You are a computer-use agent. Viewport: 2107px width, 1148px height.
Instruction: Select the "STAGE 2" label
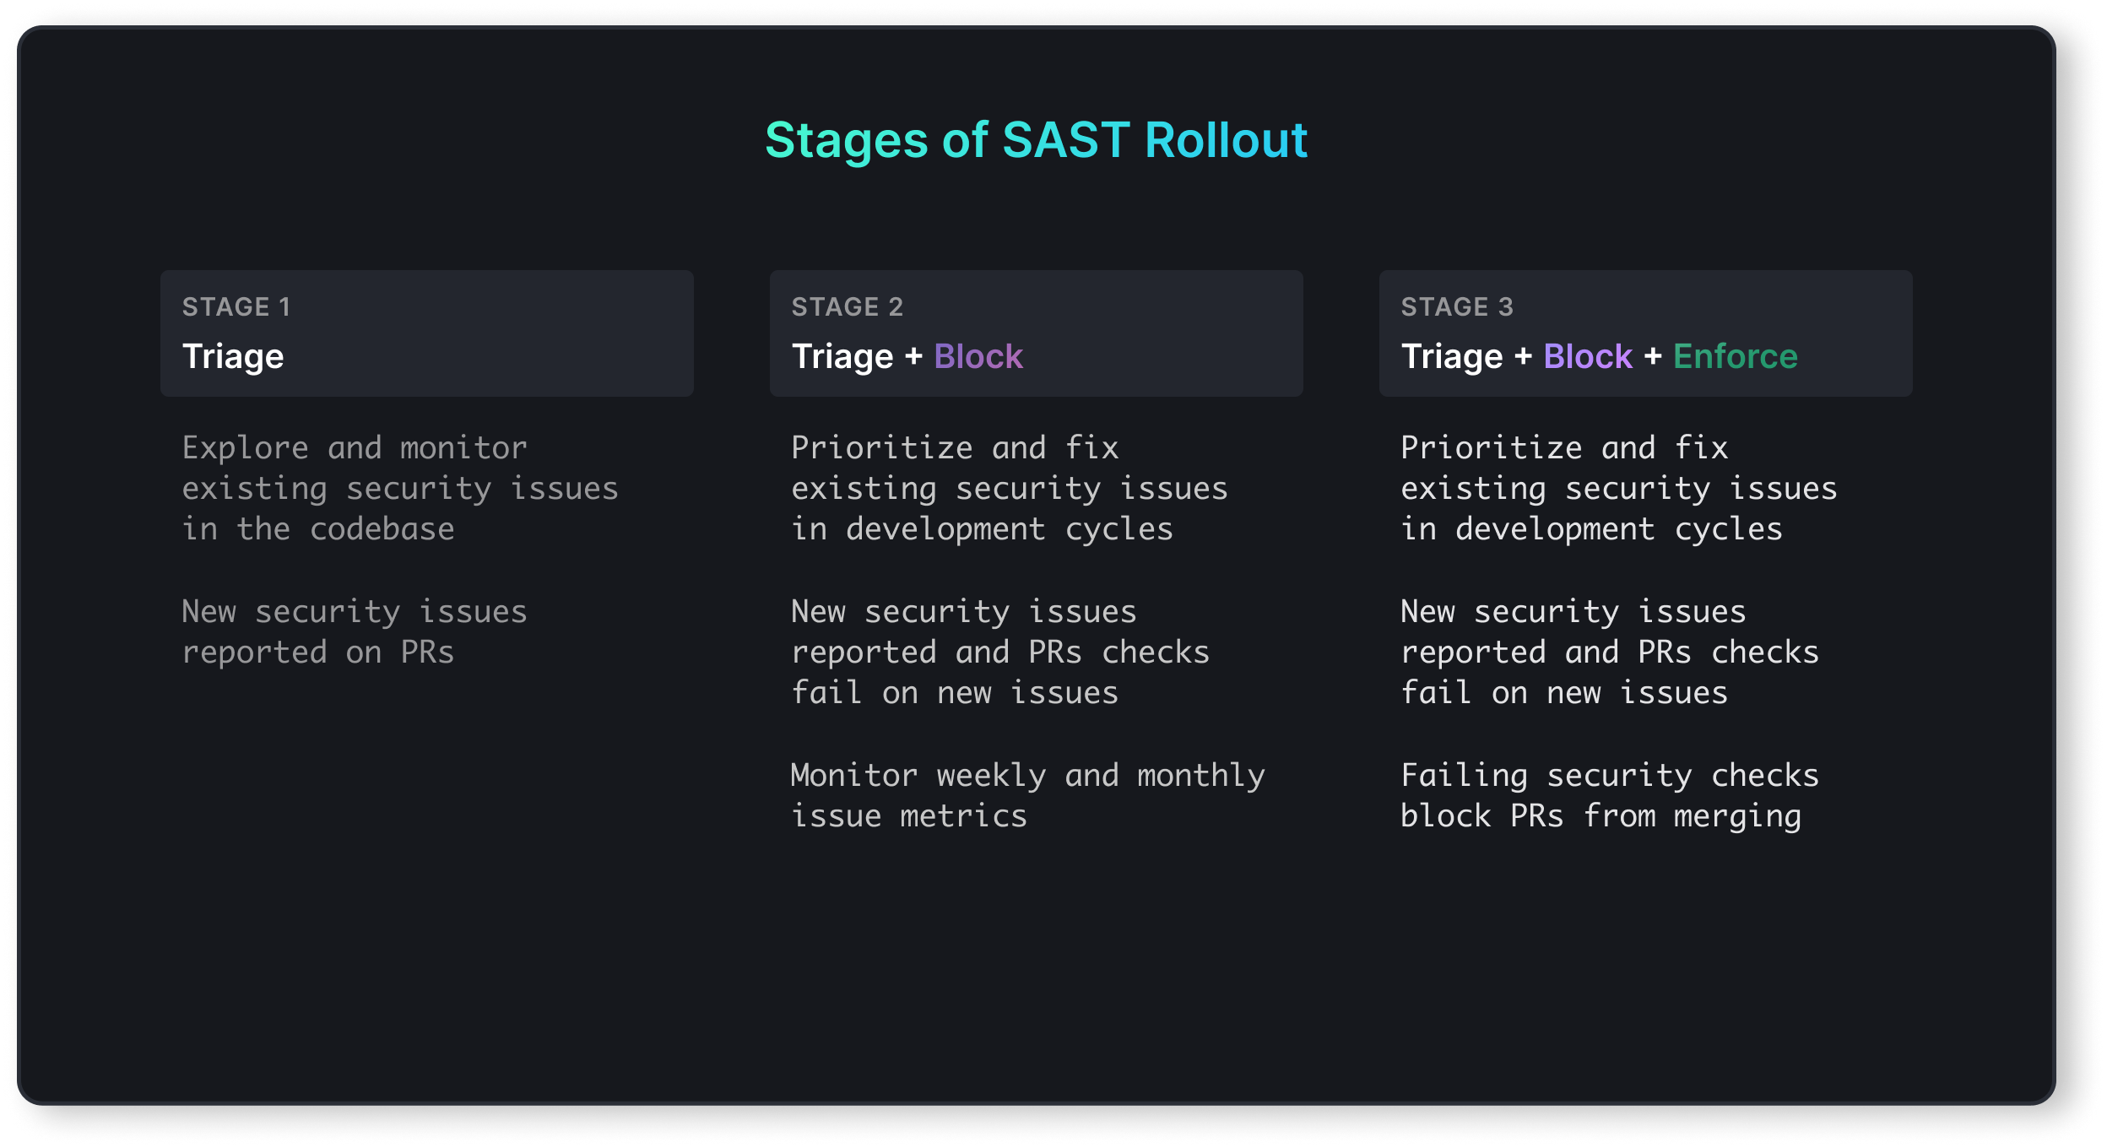click(847, 307)
